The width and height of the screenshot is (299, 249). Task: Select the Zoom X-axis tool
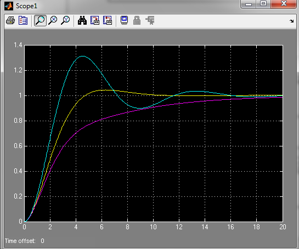(53, 20)
